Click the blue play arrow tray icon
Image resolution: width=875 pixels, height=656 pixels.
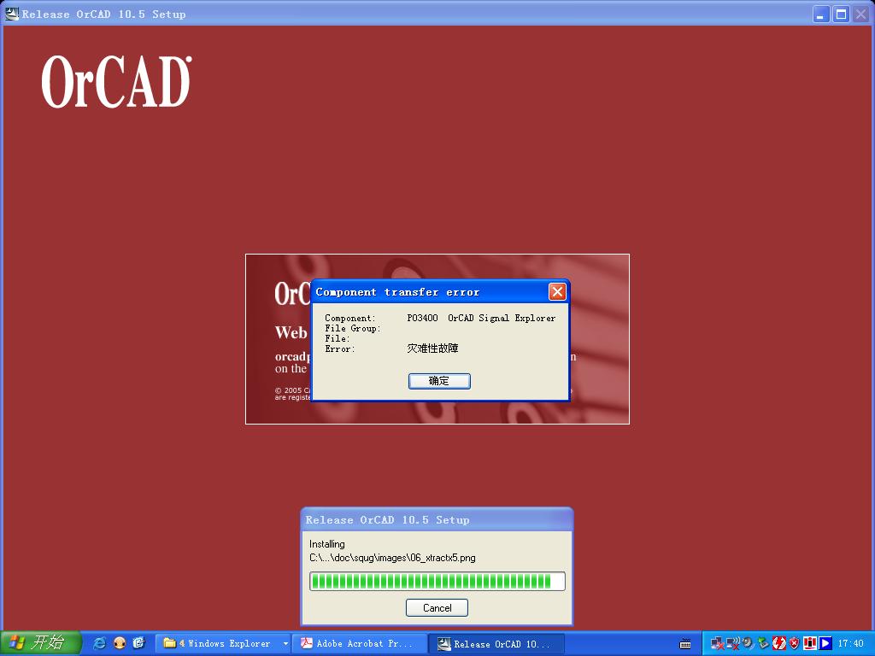pos(825,644)
